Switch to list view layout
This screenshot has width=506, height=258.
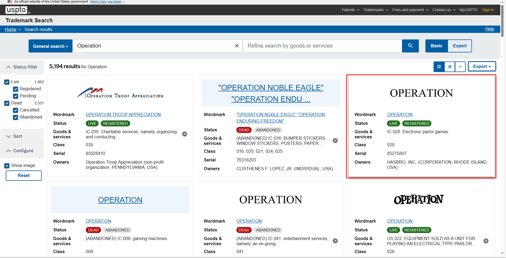pos(450,67)
